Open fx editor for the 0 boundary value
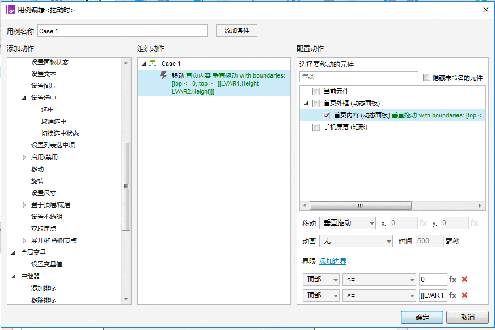The image size is (495, 330). pos(453,279)
